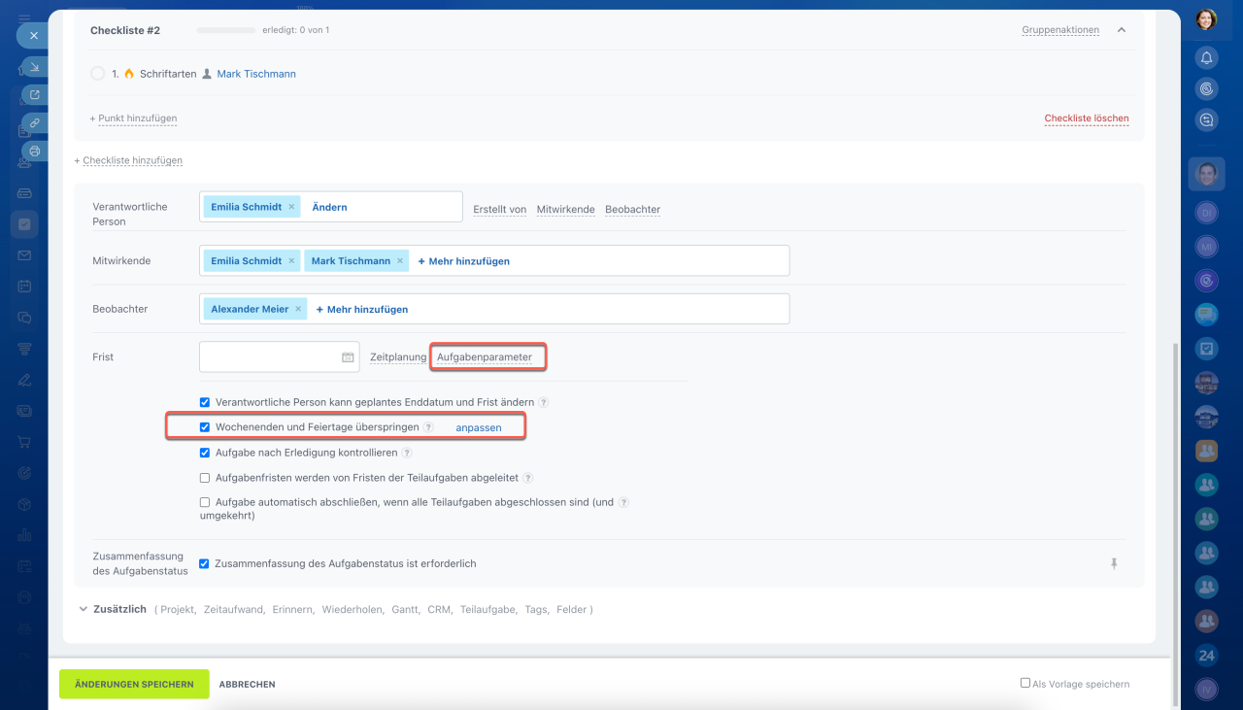Click Änderungen speichern button
Viewport: 1243px width, 710px height.
pos(134,684)
